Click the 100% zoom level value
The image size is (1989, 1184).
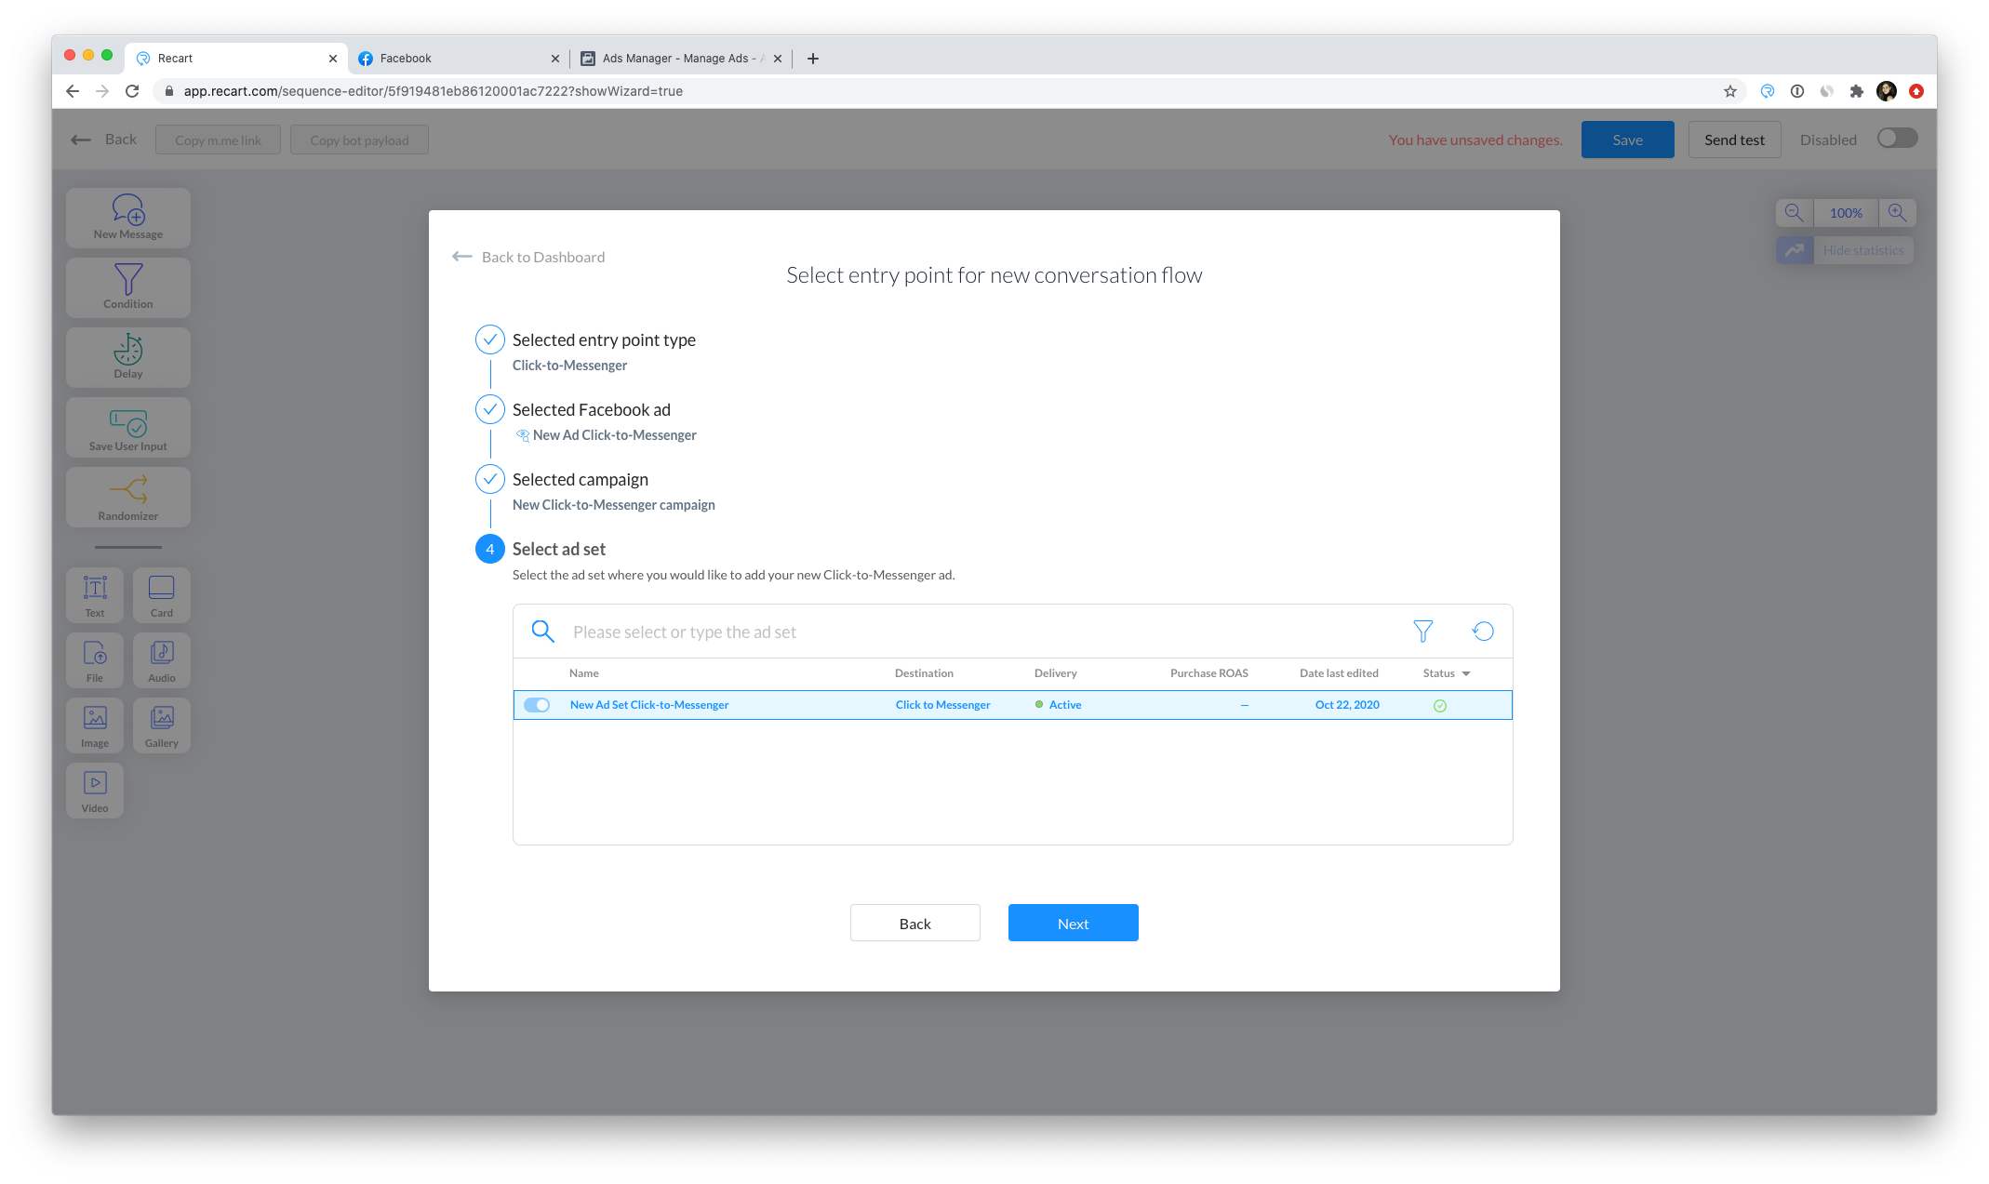tap(1846, 213)
